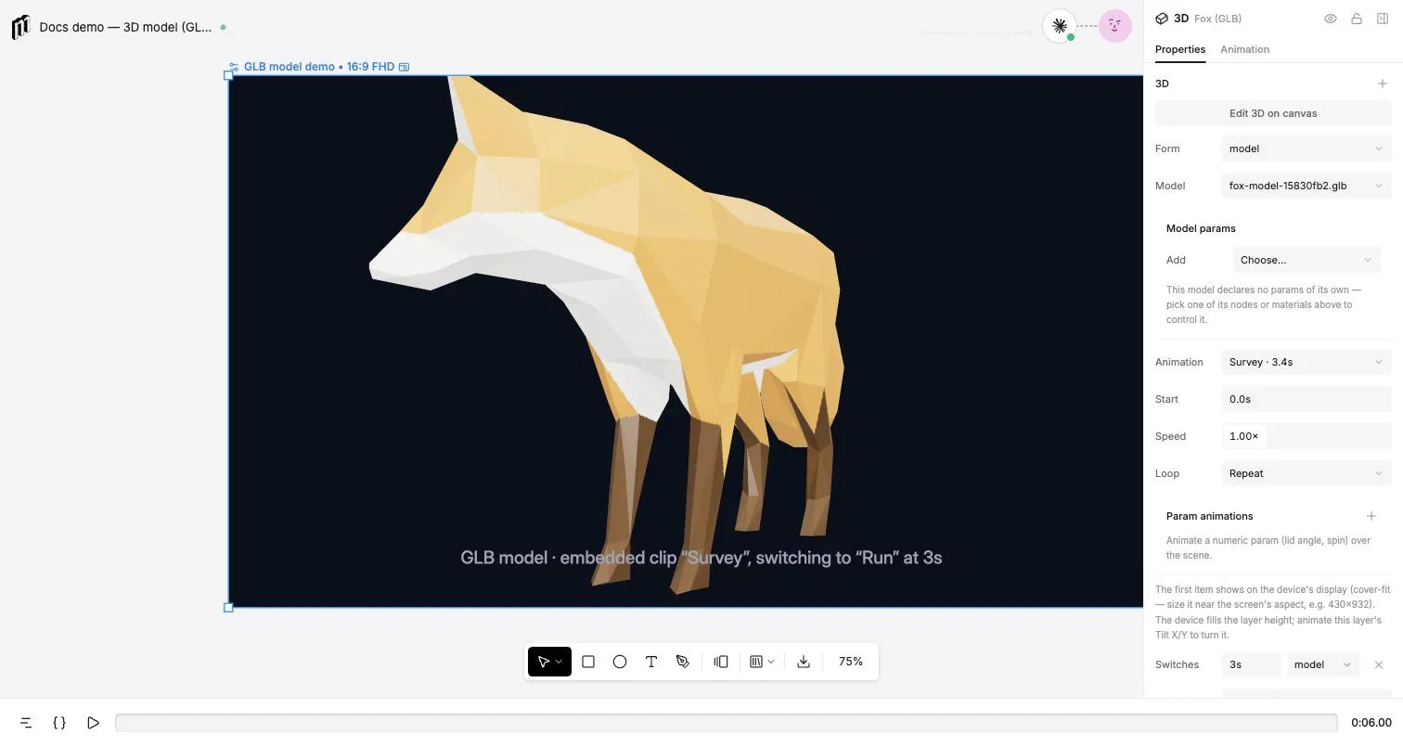This screenshot has height=747, width=1403.
Task: Click the Param animations heading
Action: click(1209, 516)
